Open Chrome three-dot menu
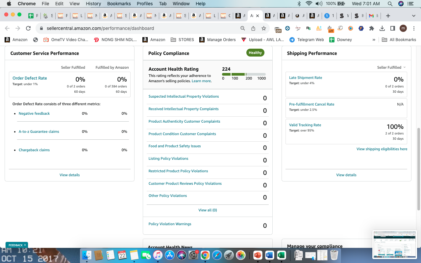This screenshot has height=263, width=421. point(413,28)
